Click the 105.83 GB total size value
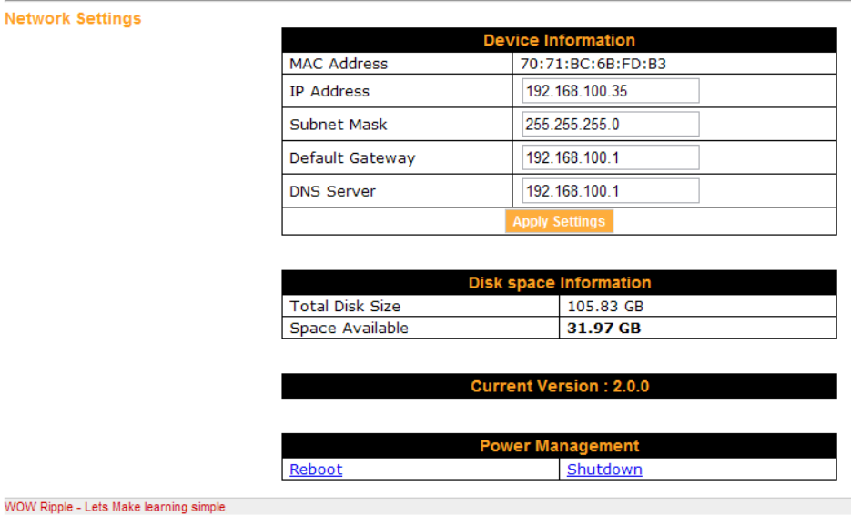 coord(605,306)
